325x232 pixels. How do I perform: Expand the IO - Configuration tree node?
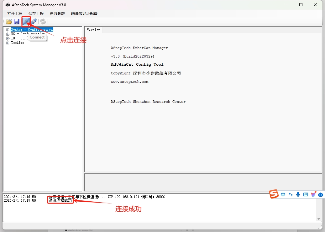(8, 38)
